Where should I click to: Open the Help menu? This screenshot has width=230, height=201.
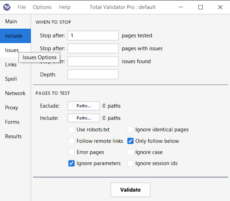point(65,7)
